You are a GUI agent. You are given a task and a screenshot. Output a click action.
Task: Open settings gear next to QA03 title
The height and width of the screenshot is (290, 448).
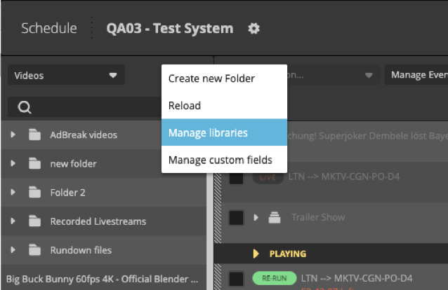254,29
